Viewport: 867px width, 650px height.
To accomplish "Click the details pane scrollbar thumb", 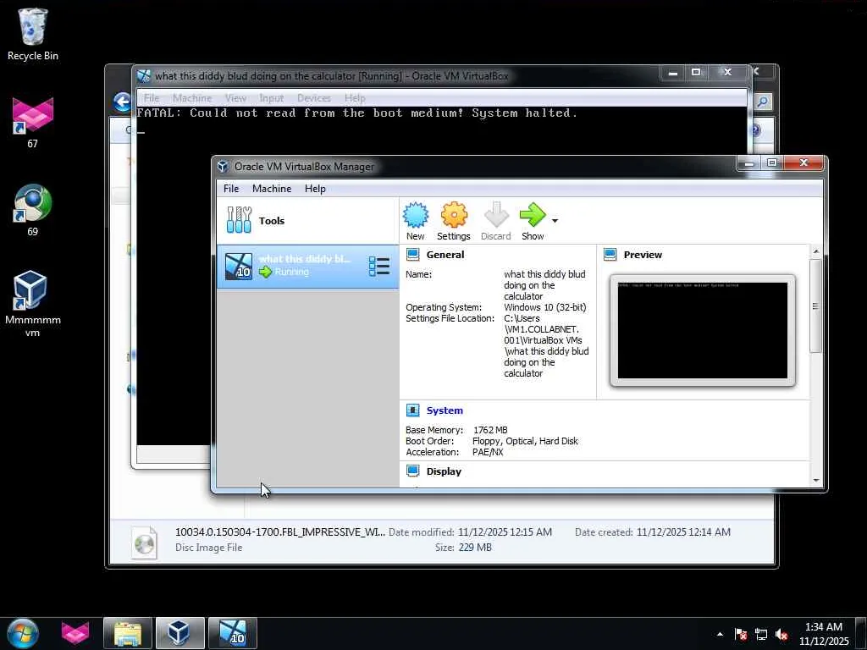I will 815,305.
